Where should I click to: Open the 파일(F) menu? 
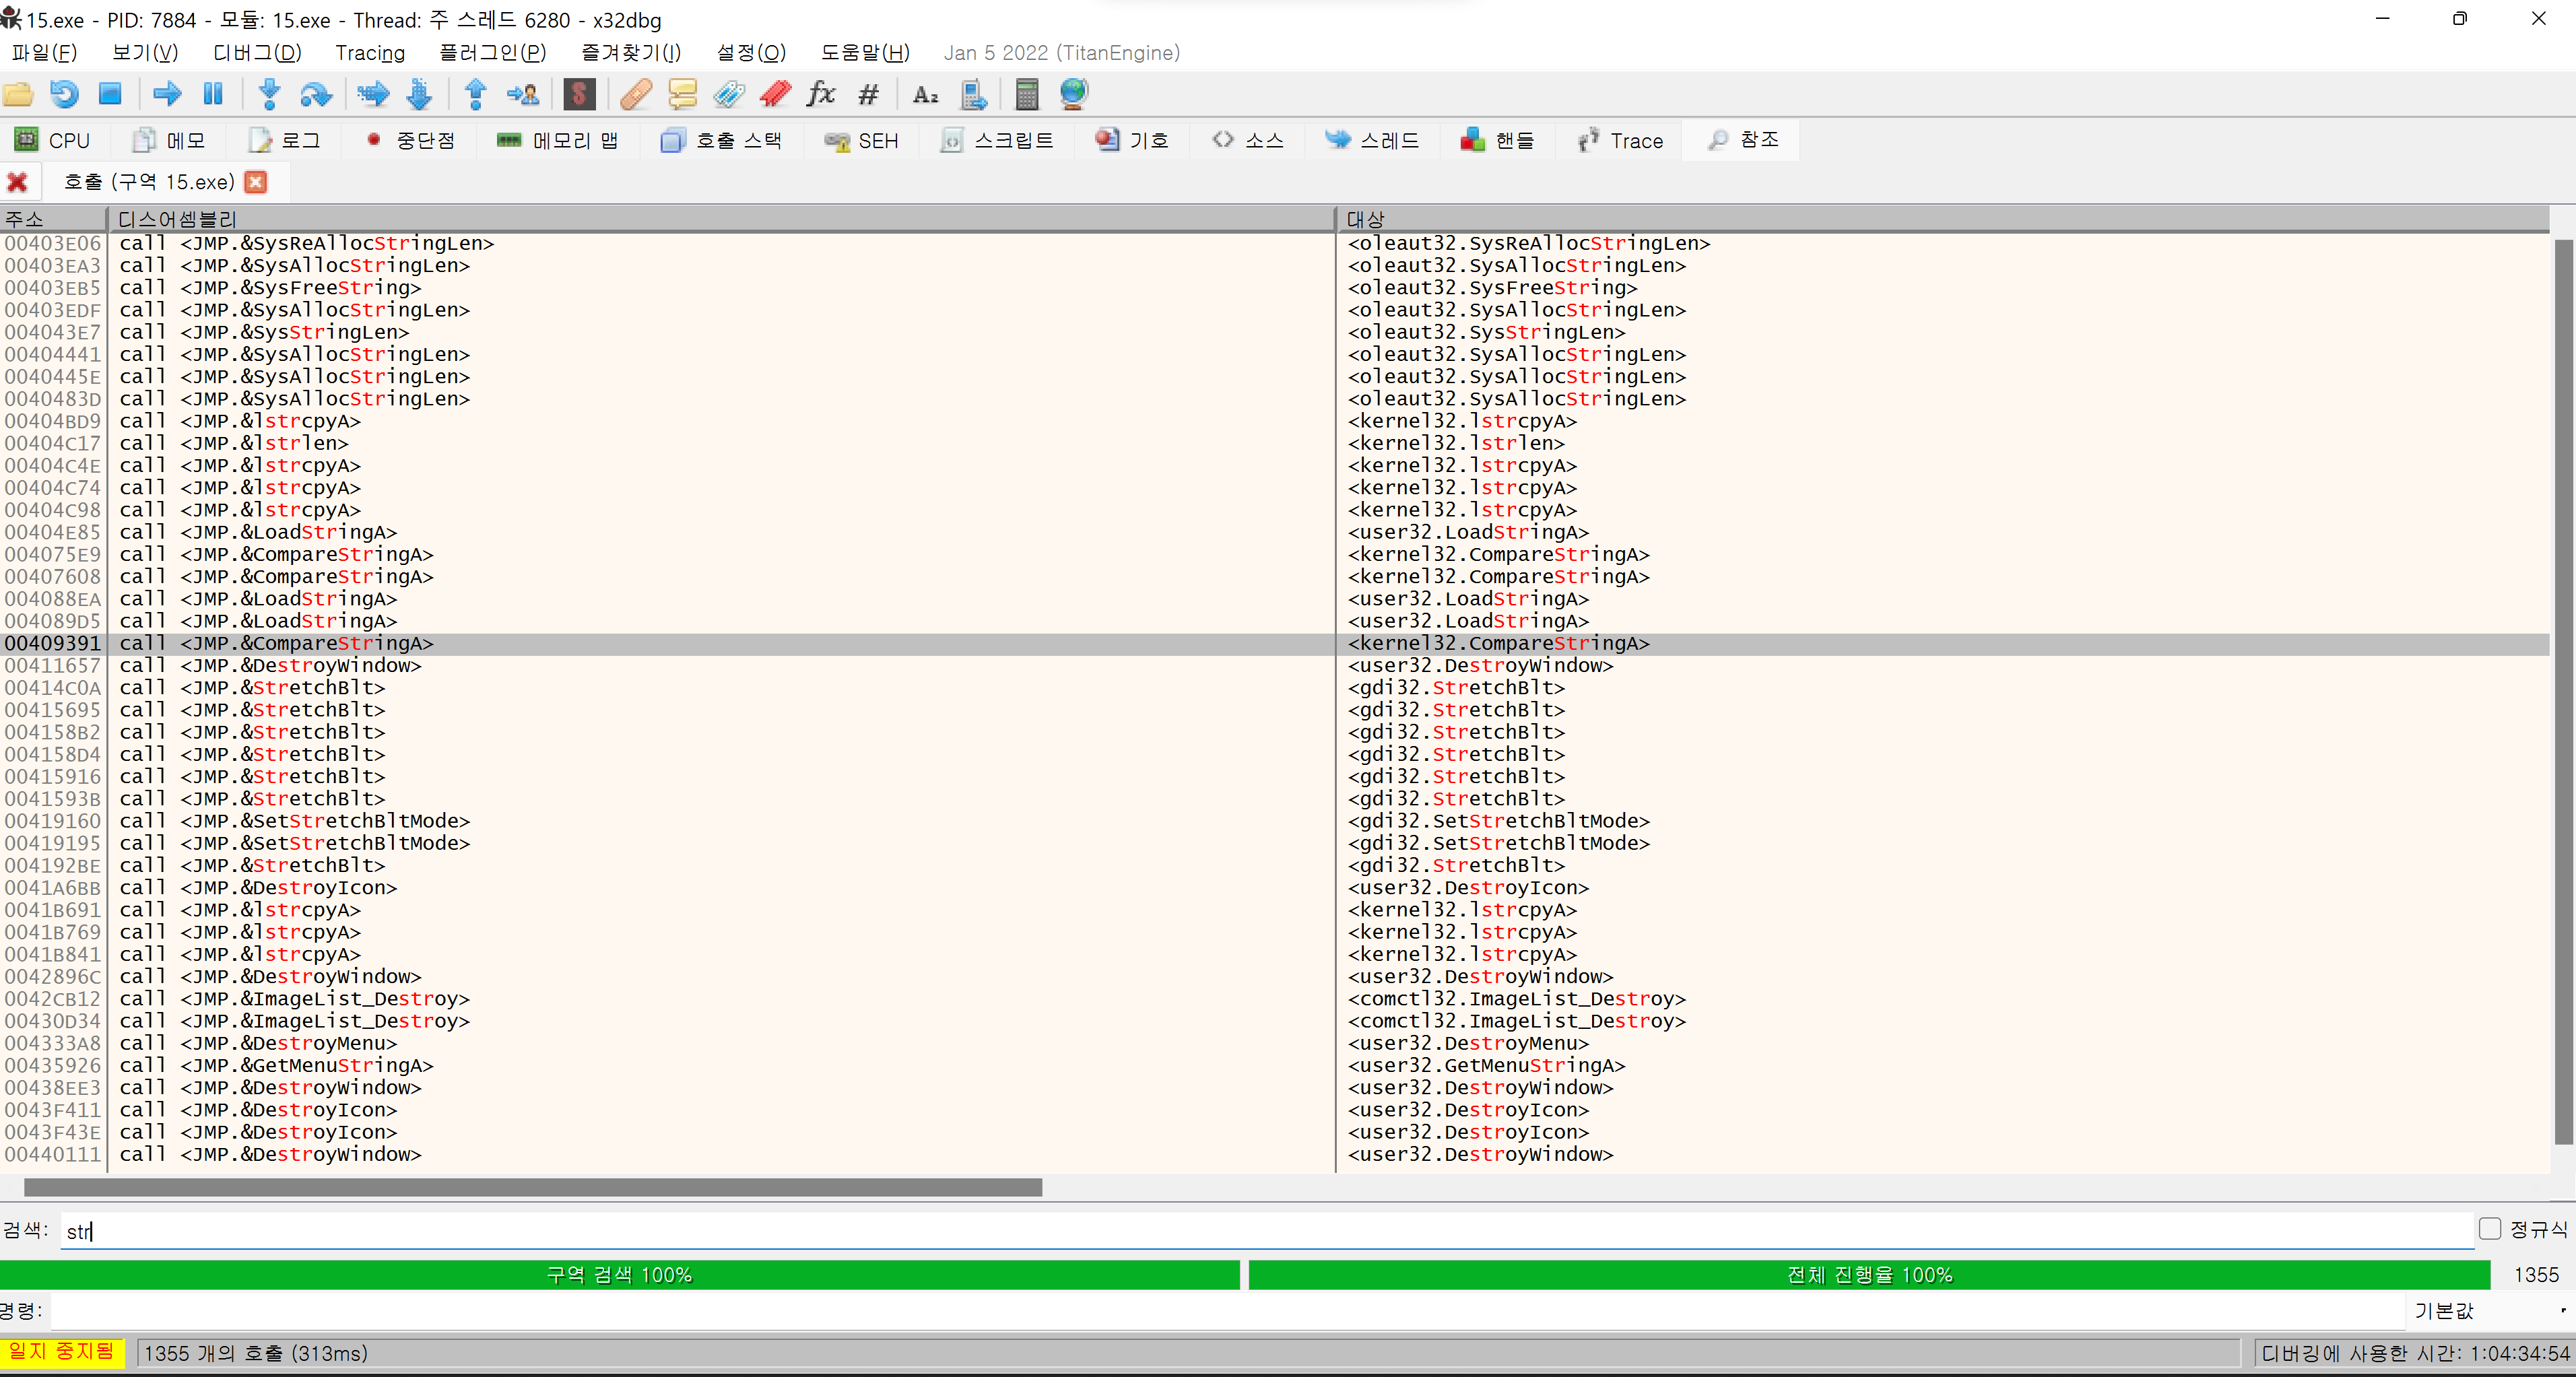(44, 53)
